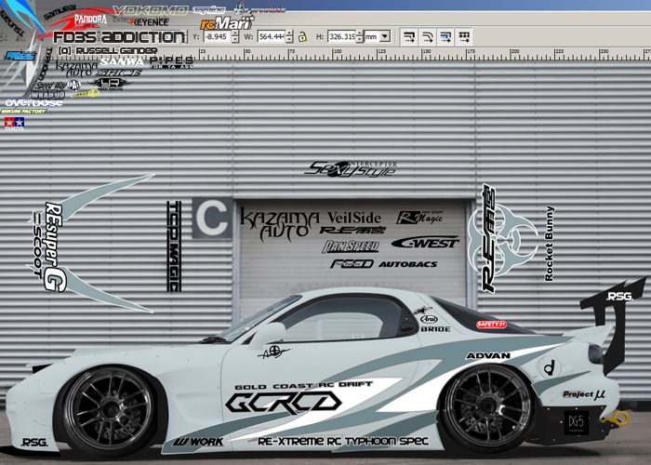Select the Project mu decal on bumper
This screenshot has width=651, height=465.
[584, 394]
